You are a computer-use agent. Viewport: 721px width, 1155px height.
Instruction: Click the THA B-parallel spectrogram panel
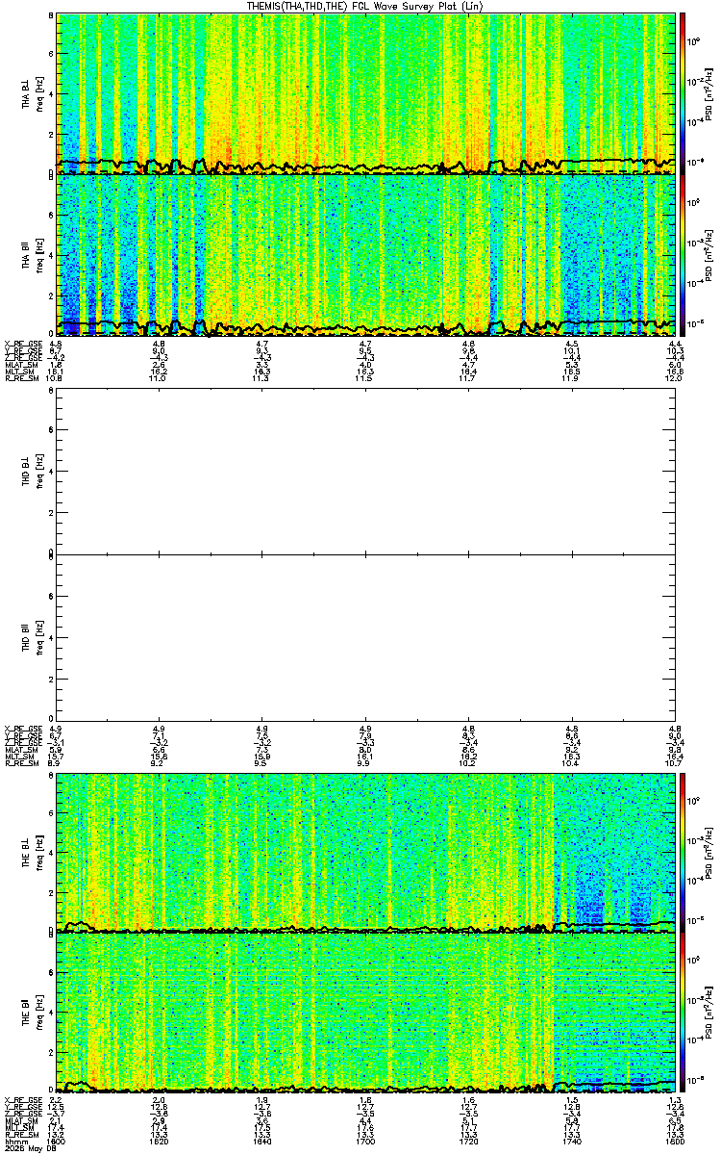coord(366,254)
